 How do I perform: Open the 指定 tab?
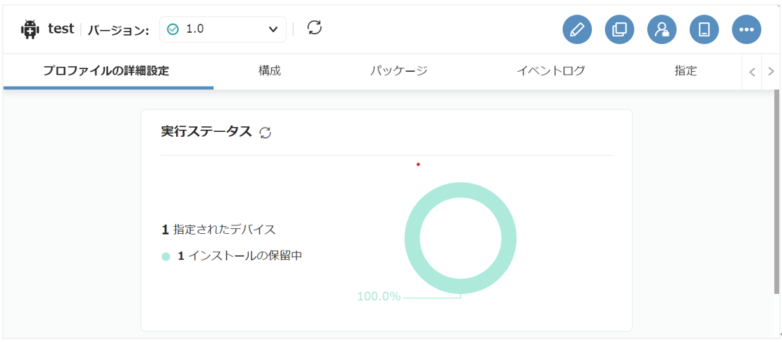click(686, 70)
